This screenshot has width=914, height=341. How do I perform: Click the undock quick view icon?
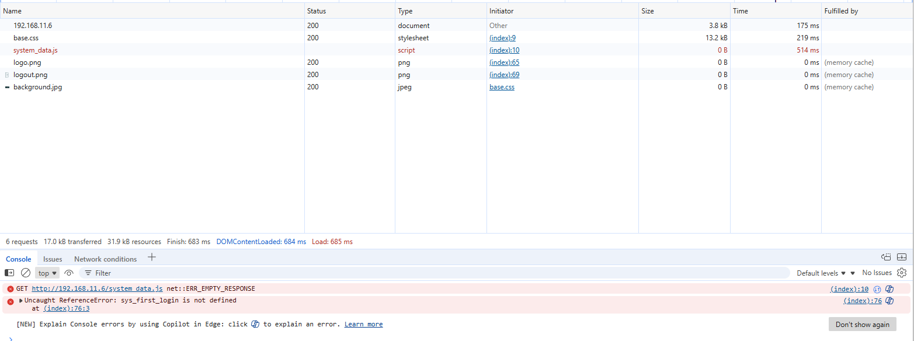click(x=886, y=257)
